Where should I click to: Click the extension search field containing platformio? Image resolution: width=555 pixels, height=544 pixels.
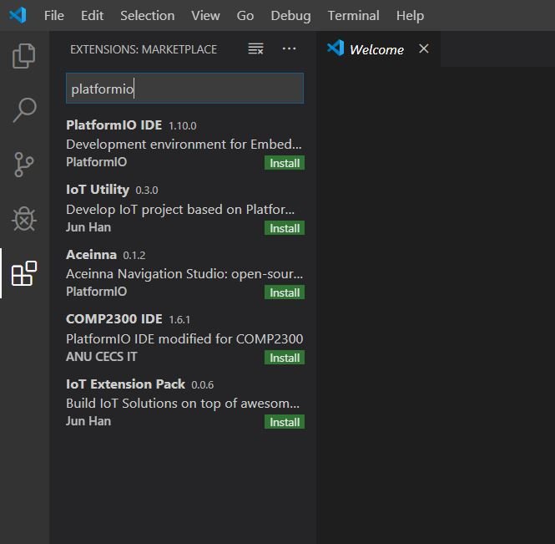(184, 89)
